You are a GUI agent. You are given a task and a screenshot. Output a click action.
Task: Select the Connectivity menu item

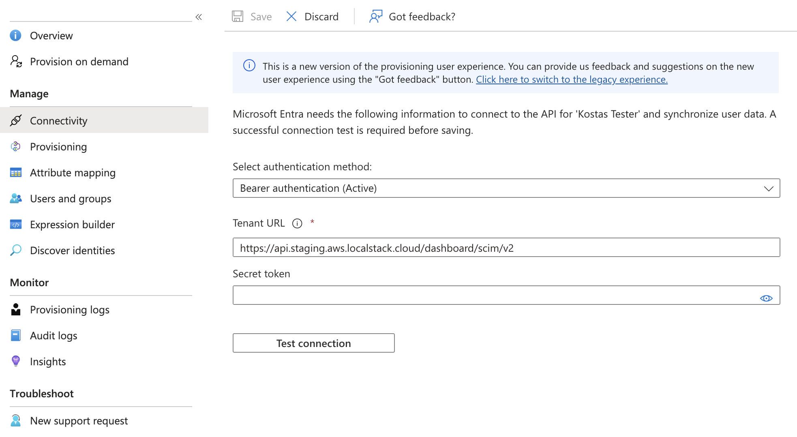[x=104, y=120]
